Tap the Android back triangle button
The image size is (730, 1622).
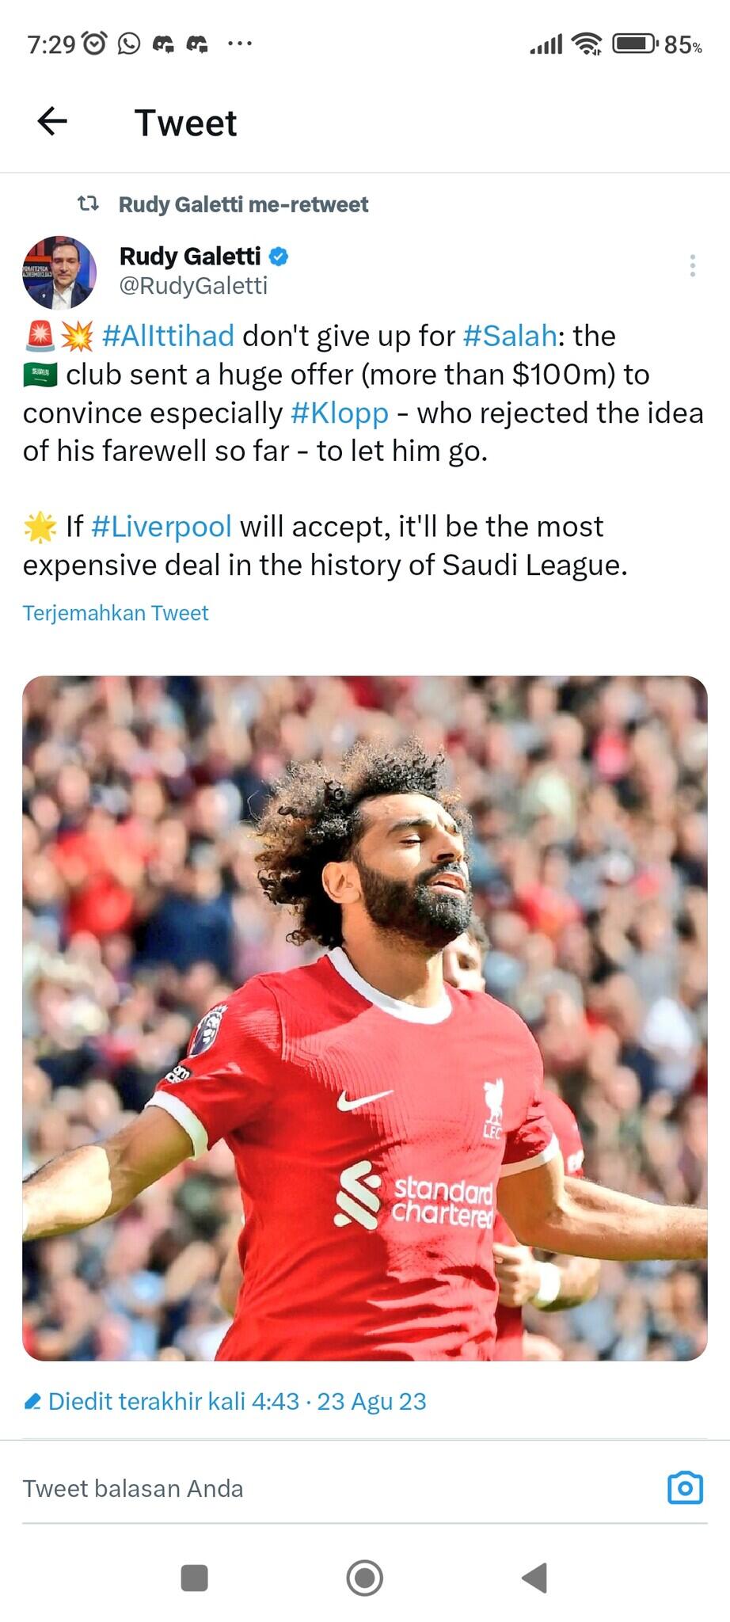tap(535, 1578)
